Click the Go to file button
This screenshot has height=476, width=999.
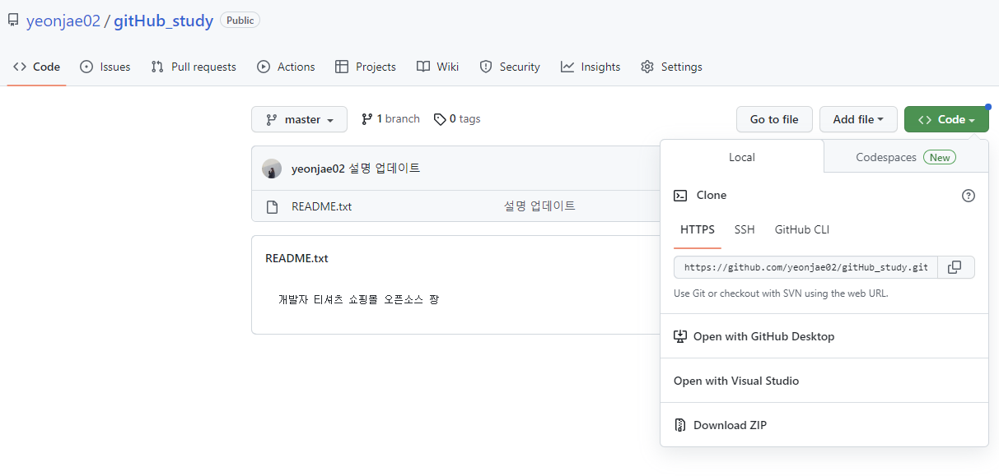point(774,119)
